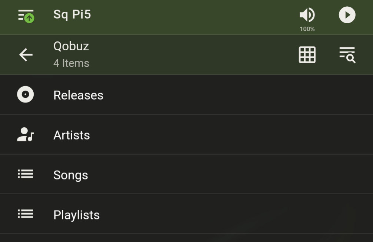Click the 100% volume label
The width and height of the screenshot is (373, 242).
tap(307, 29)
